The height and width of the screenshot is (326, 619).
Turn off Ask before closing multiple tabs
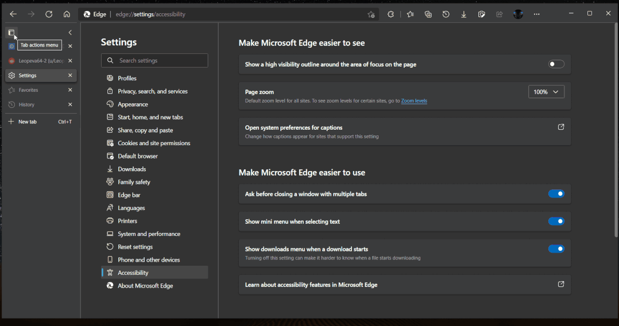(x=556, y=194)
